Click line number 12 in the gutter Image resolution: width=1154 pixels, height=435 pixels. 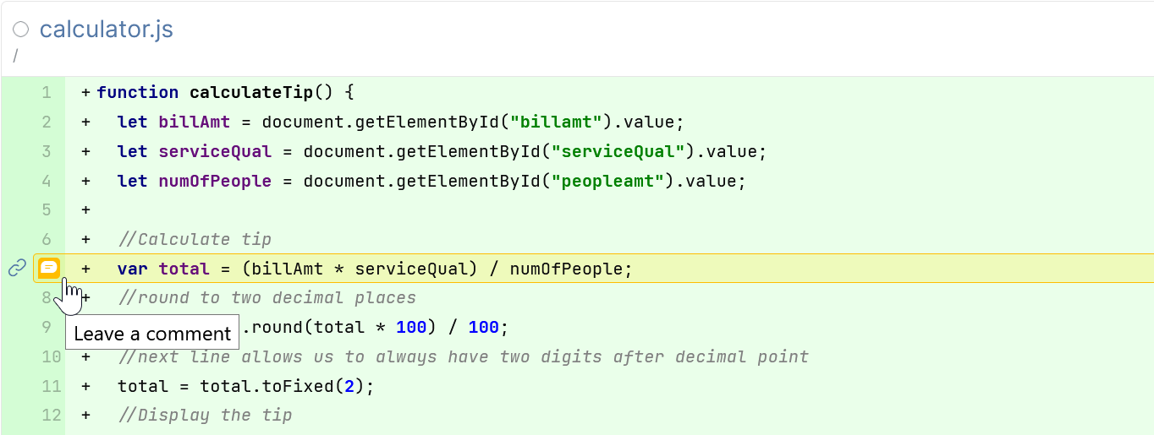point(52,415)
